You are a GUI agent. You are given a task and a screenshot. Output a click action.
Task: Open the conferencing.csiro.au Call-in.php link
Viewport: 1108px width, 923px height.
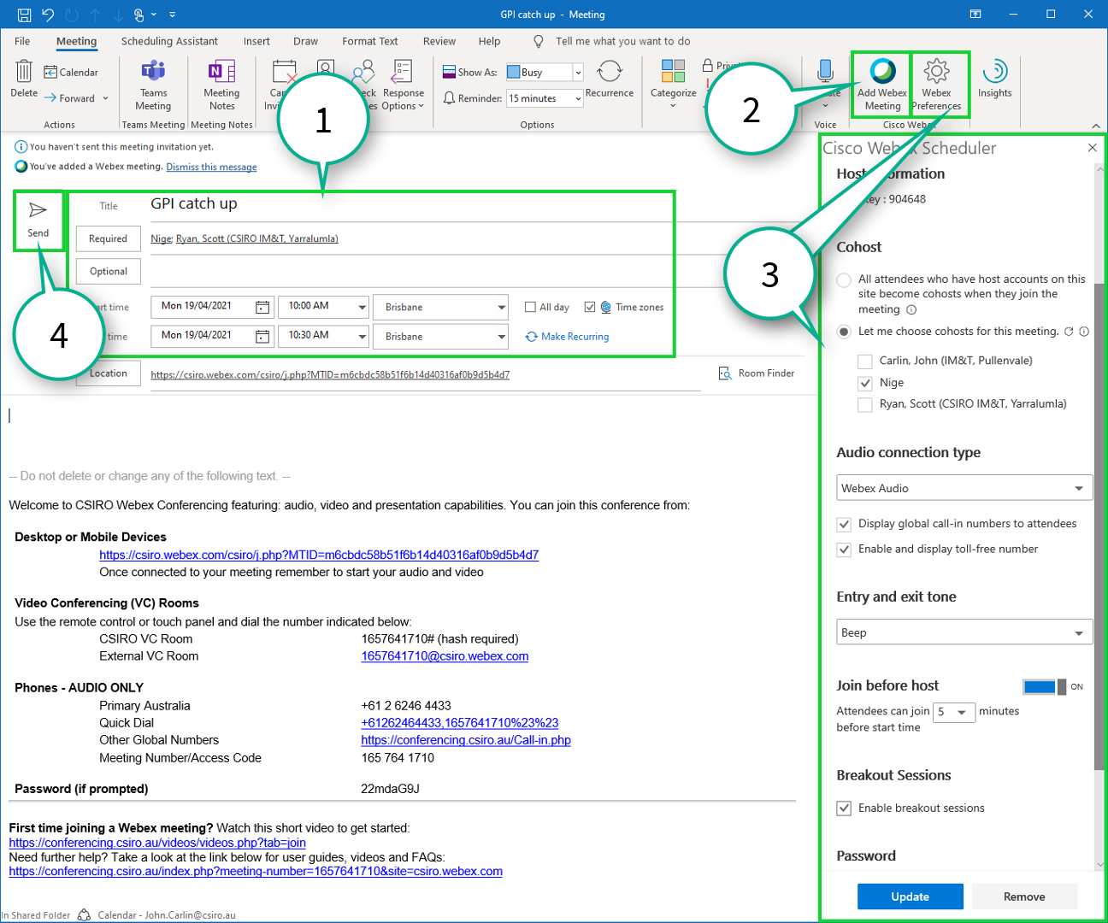coord(466,740)
